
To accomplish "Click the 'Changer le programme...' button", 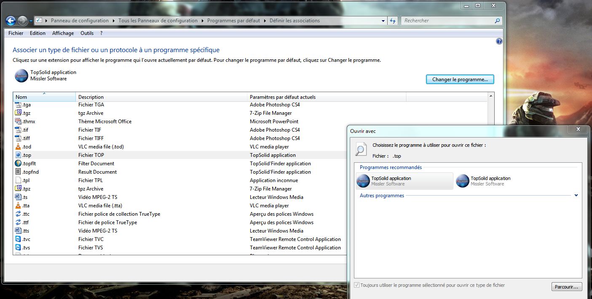I will 460,79.
